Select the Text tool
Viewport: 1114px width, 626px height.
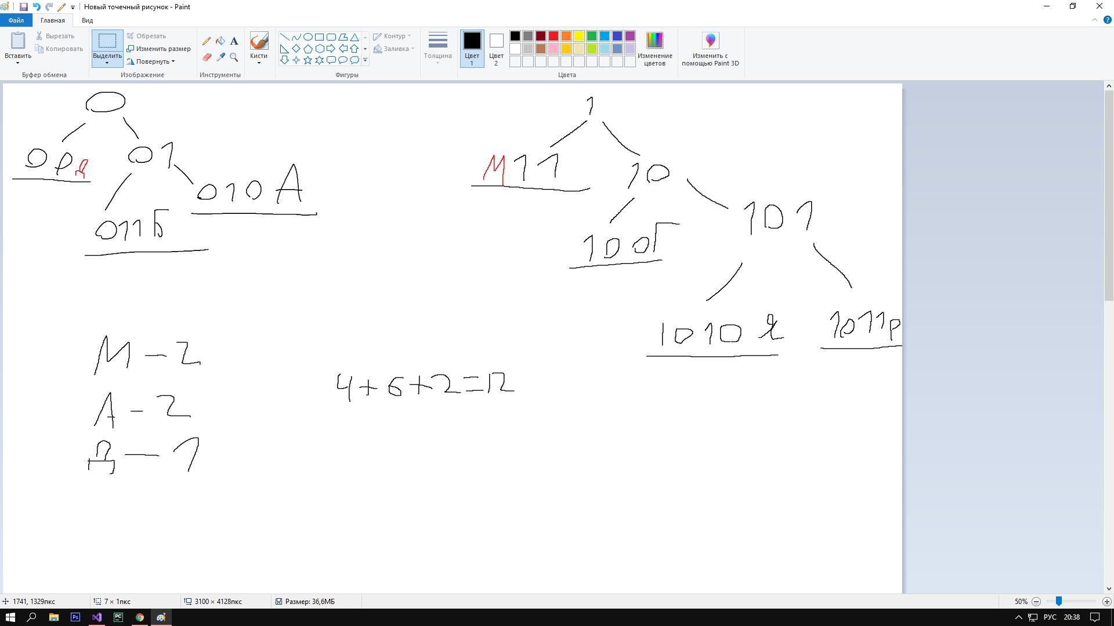pos(234,41)
